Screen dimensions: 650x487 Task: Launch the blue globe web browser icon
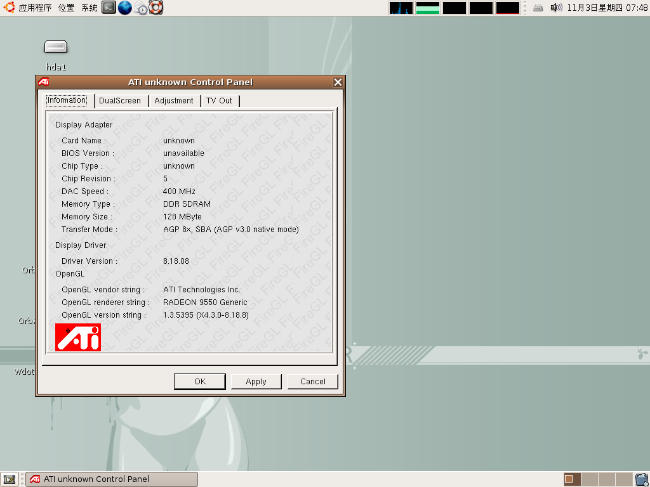tap(125, 8)
